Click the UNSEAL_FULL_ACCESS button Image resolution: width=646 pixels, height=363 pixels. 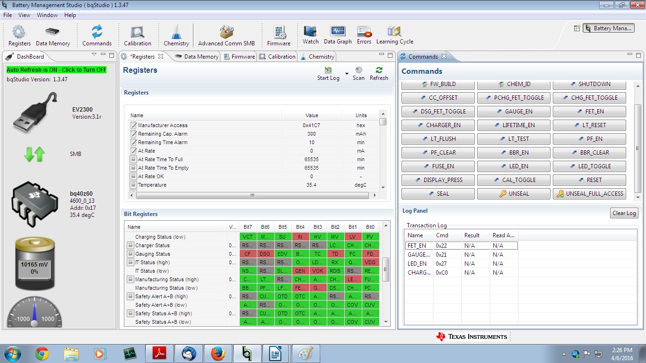[589, 194]
